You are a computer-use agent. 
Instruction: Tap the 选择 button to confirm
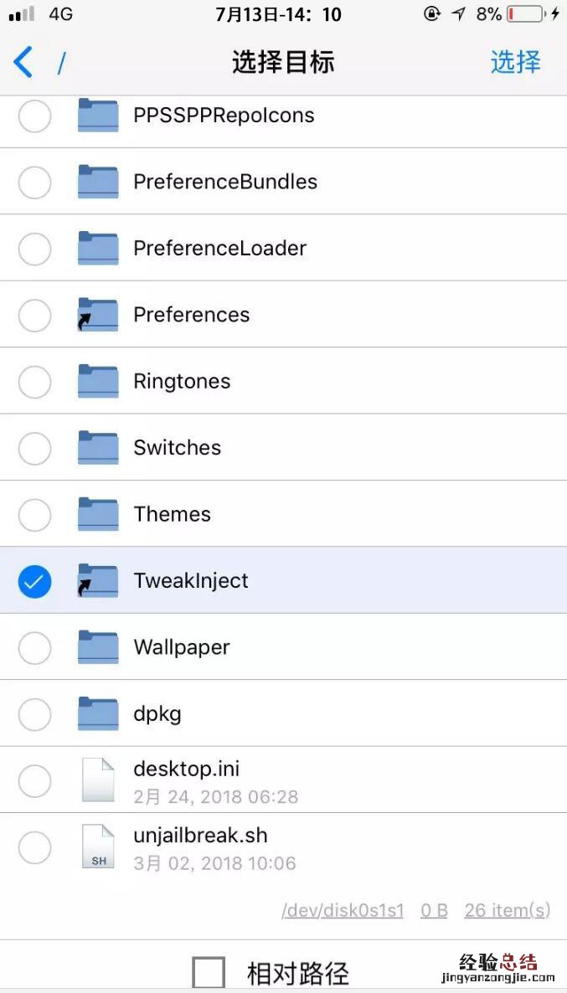click(x=515, y=62)
